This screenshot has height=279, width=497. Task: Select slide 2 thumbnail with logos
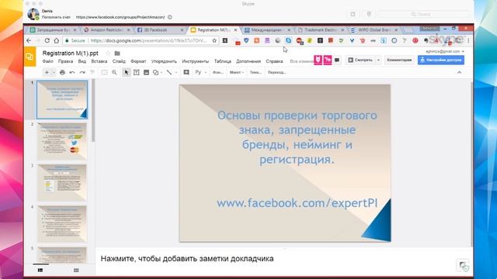pyautogui.click(x=62, y=141)
